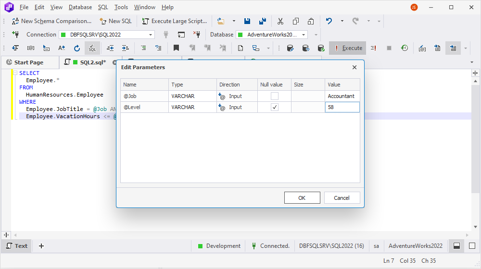Click the database edit icon with pencil

tap(290, 48)
